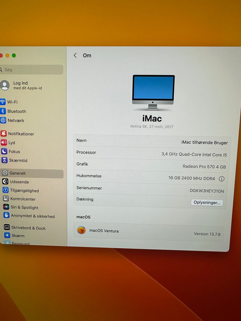The height and width of the screenshot is (321, 241).
Task: Click the Notifikationer bell icon
Action: (4, 133)
